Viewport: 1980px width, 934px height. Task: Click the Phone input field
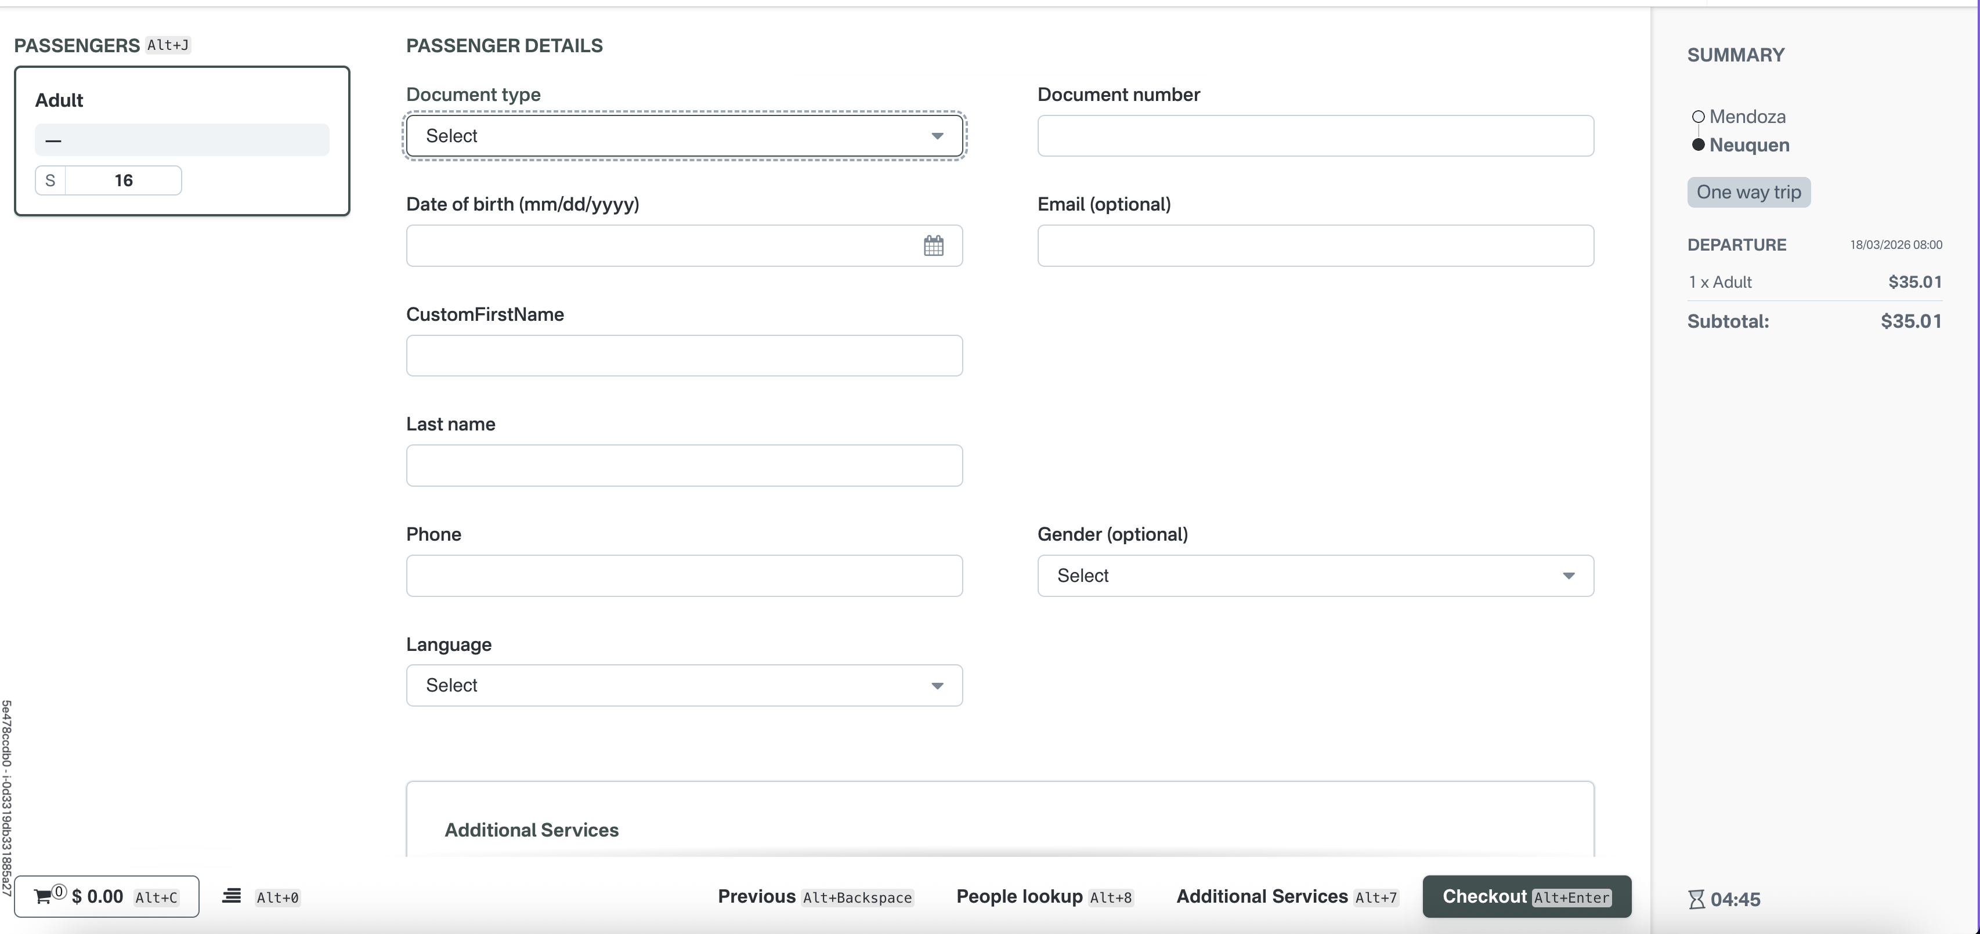684,575
